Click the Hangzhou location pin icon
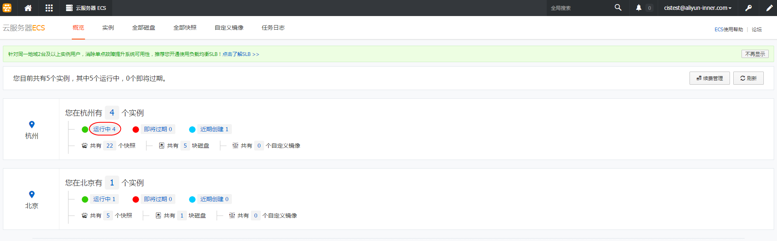 [x=32, y=125]
